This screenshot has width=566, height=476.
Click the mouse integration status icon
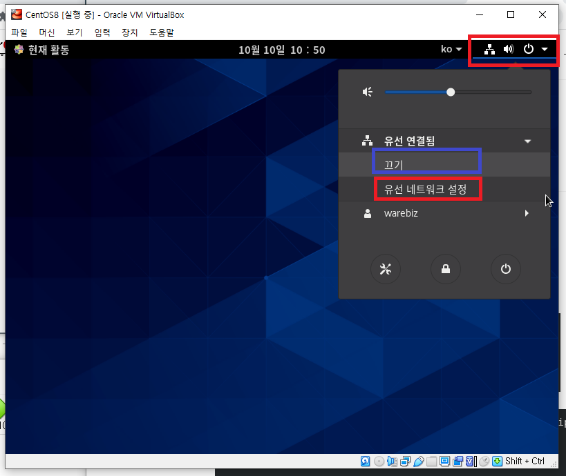(484, 462)
